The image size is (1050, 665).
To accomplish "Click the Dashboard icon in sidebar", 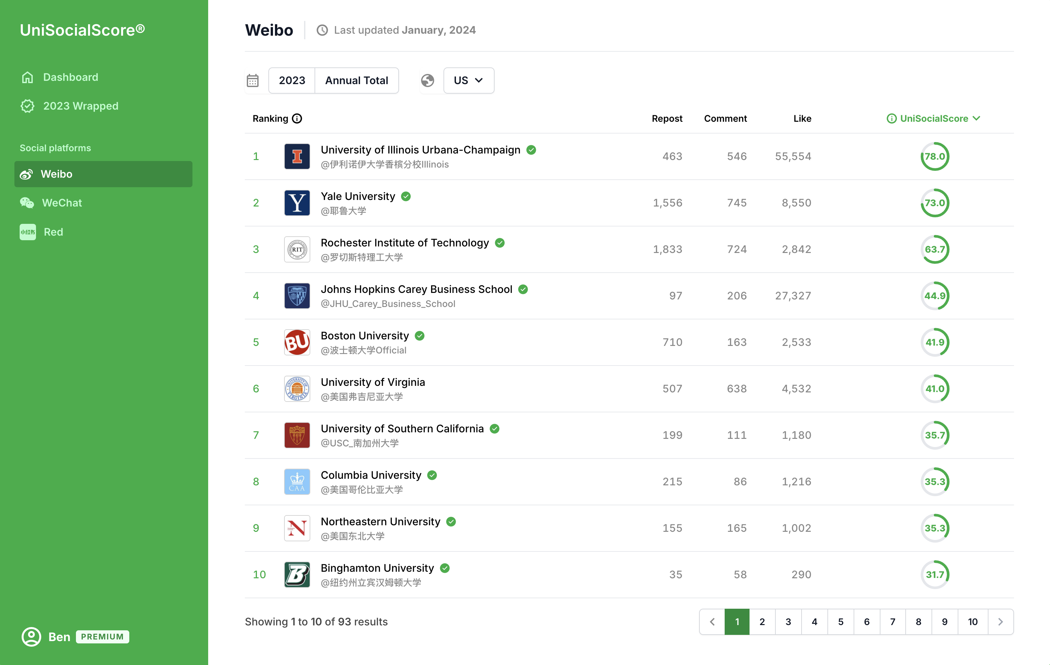I will click(x=27, y=77).
